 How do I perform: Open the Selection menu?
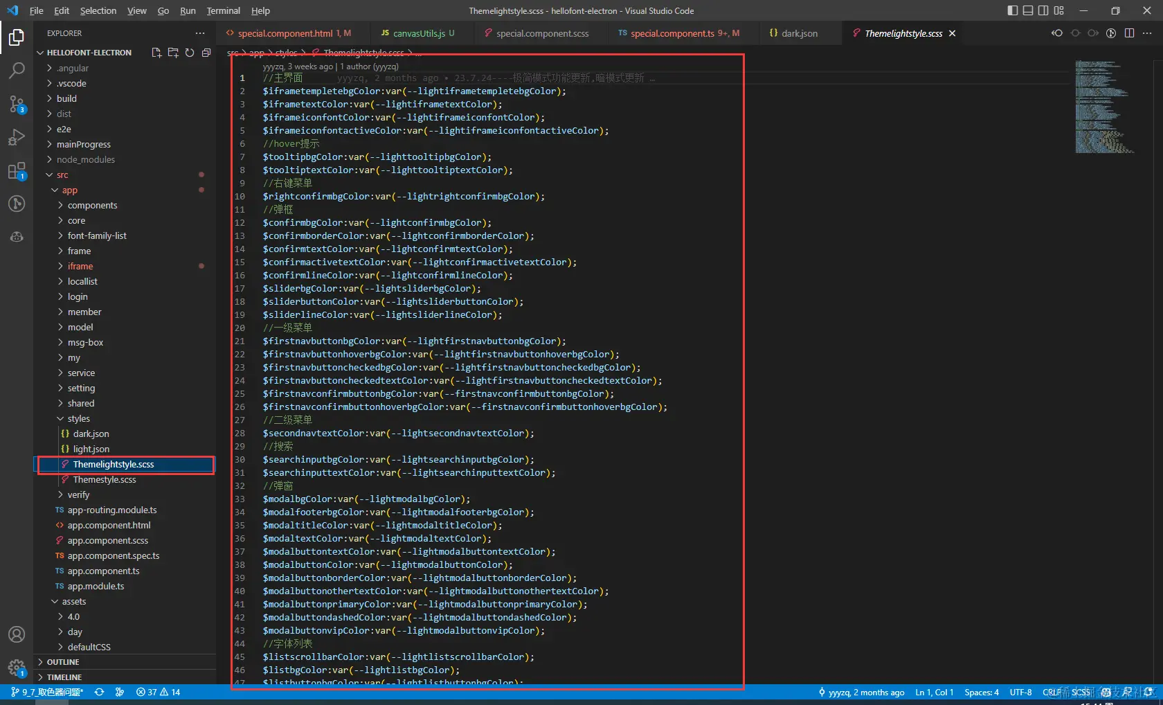click(98, 10)
